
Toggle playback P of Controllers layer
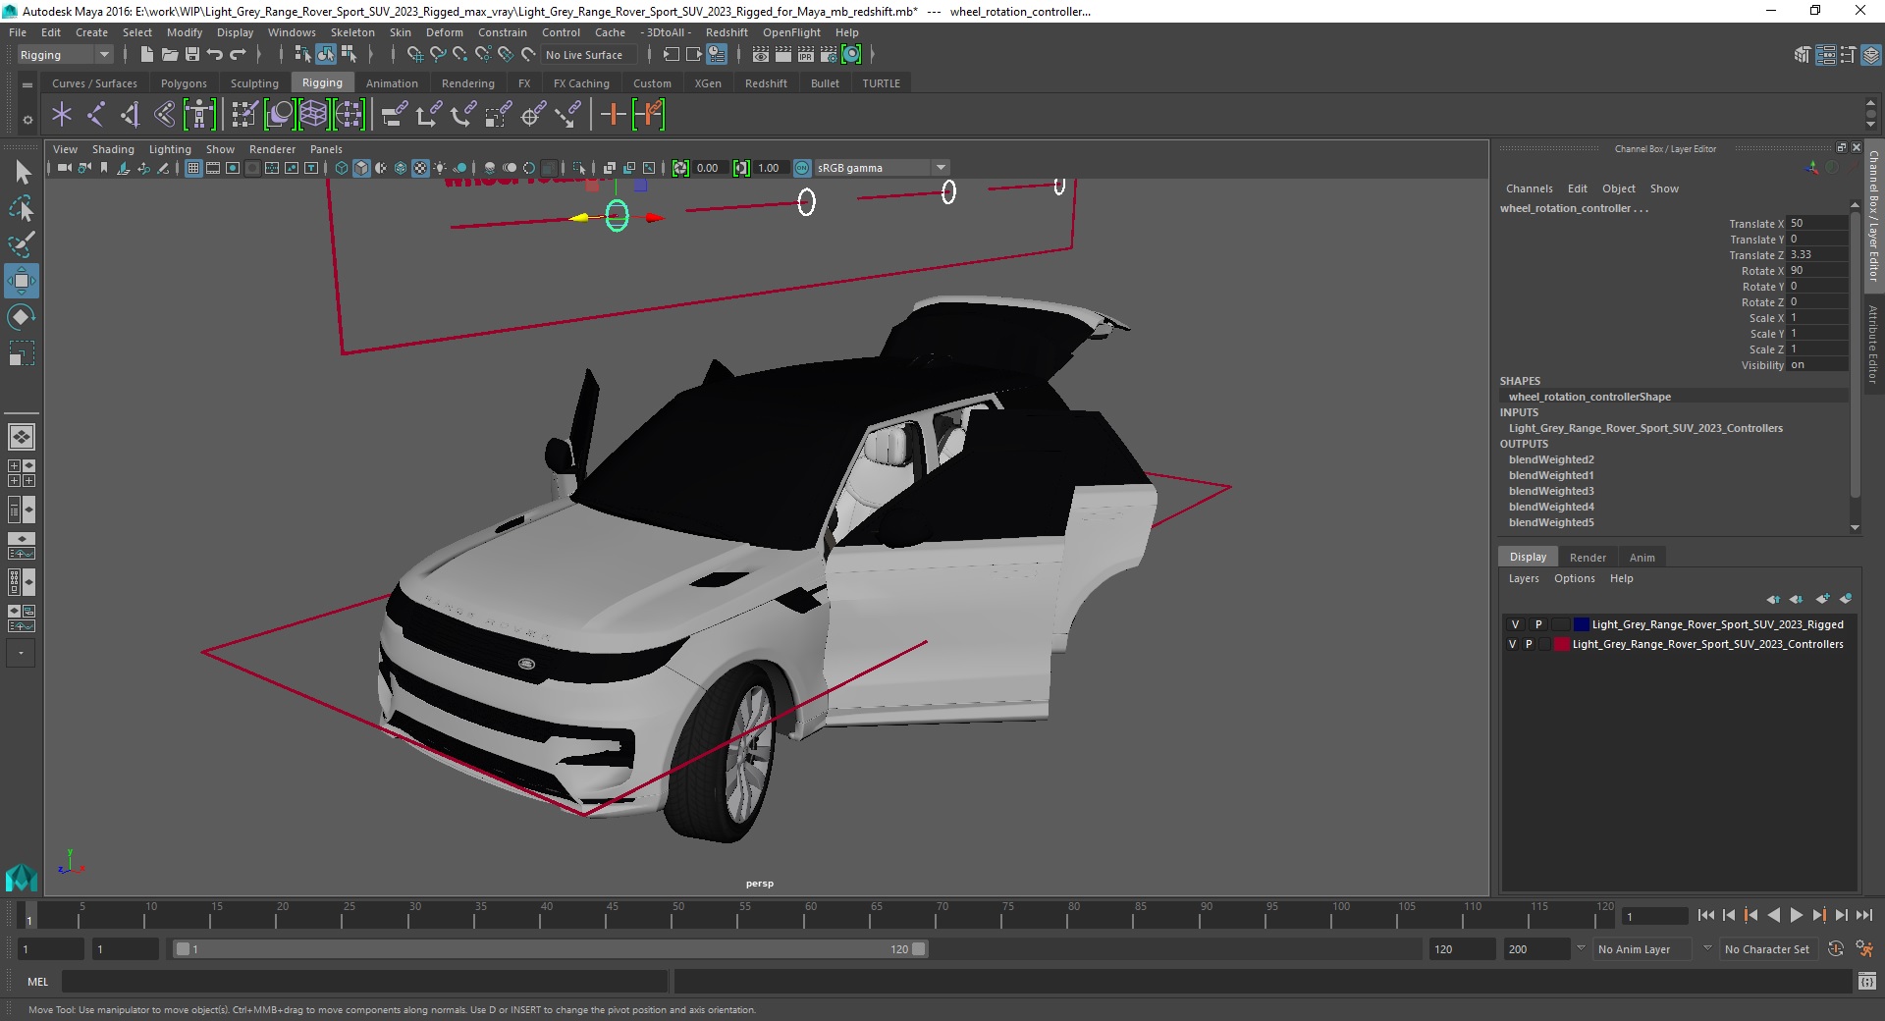[1529, 644]
